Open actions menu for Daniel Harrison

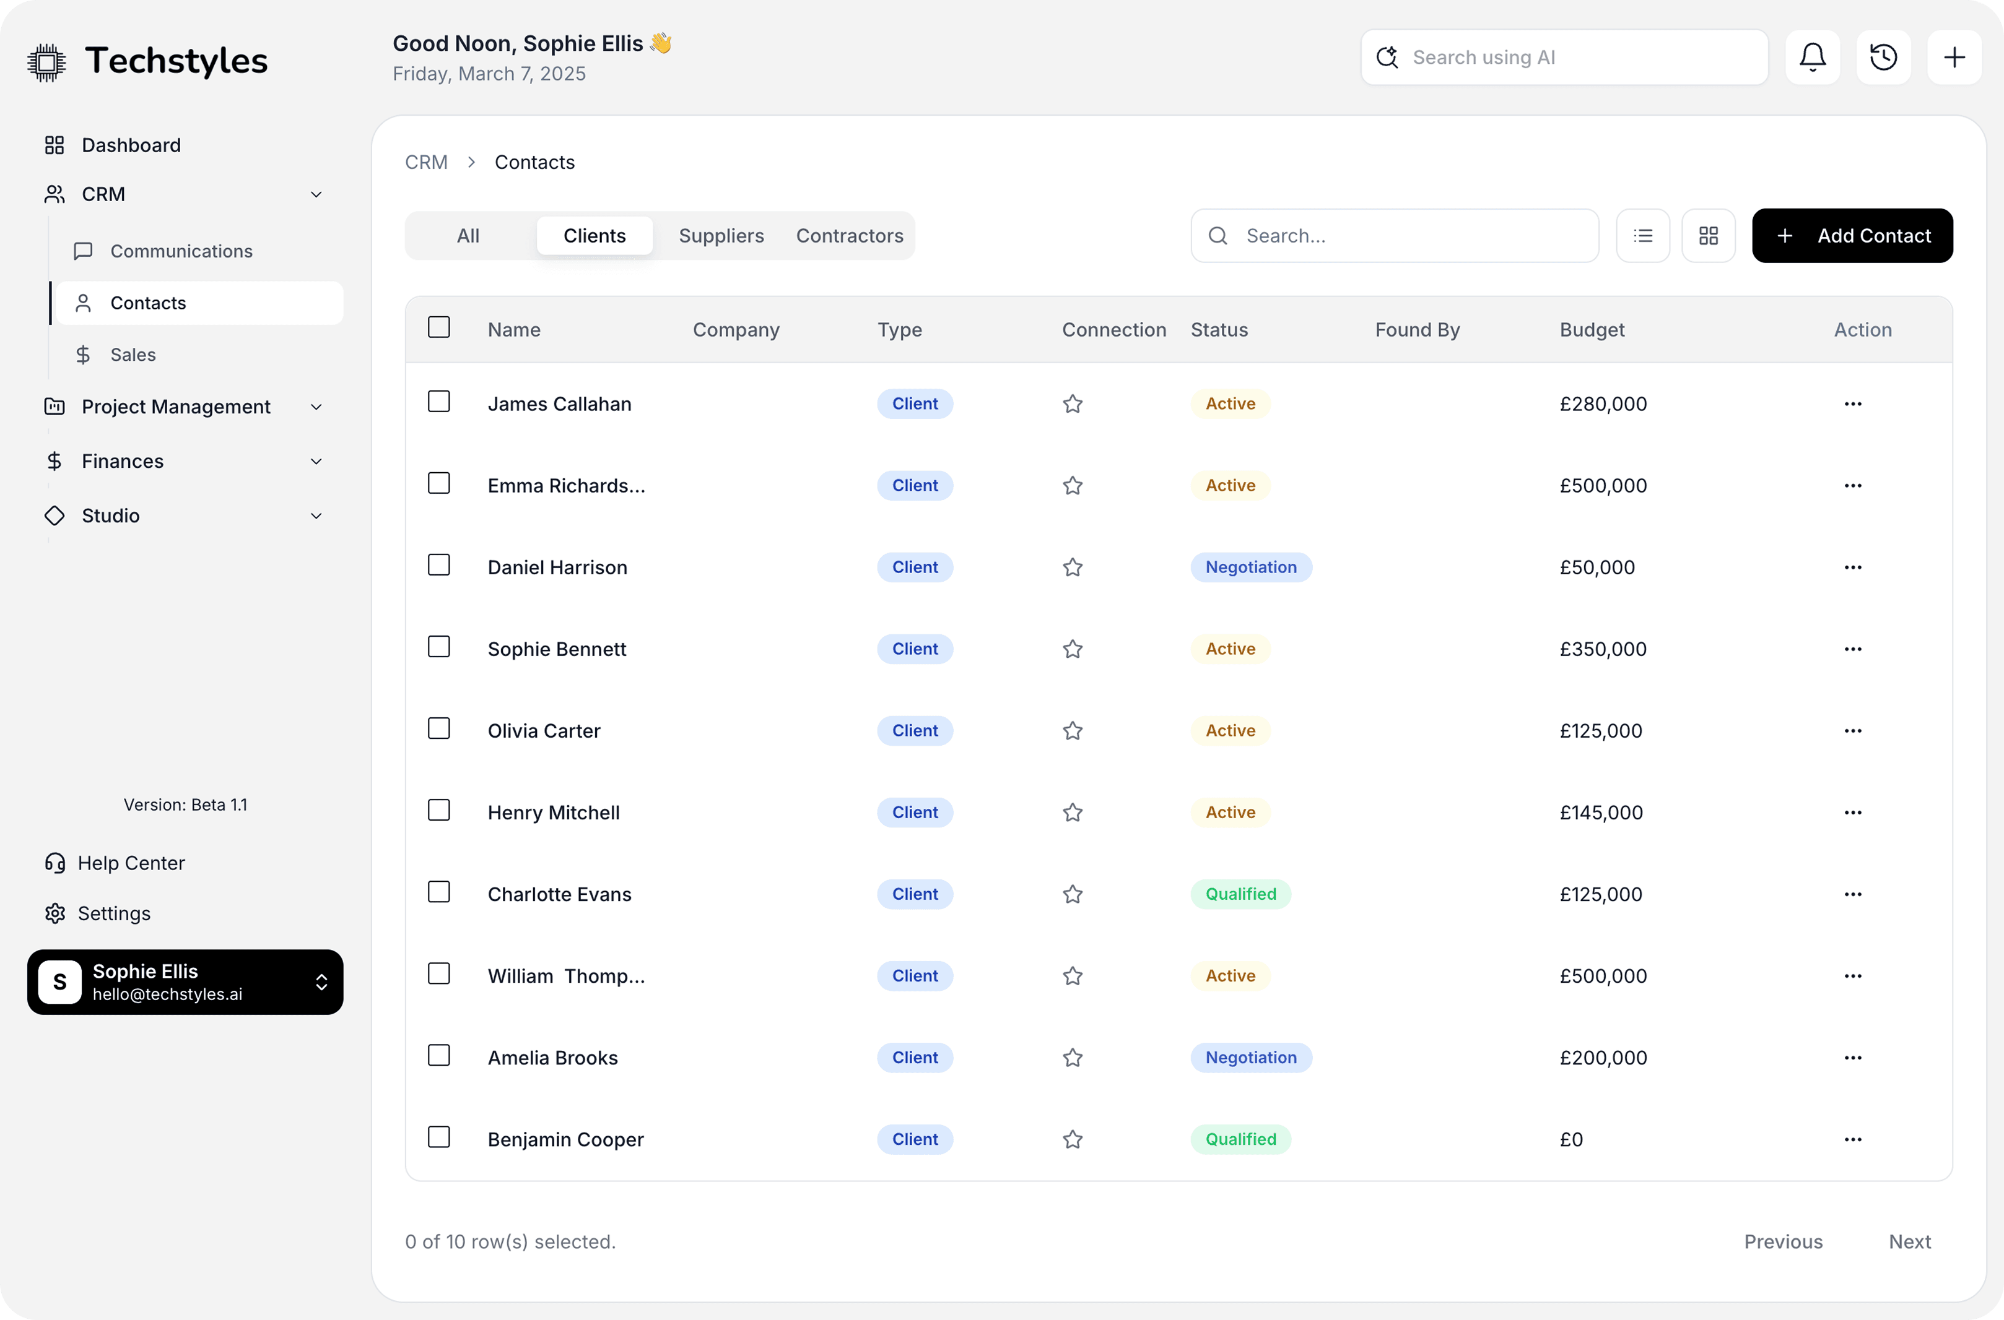click(1852, 567)
